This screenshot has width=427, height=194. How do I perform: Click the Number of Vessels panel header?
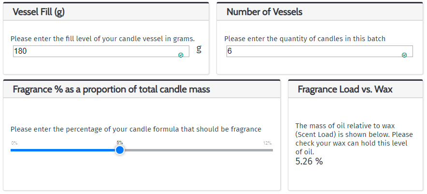click(320, 12)
